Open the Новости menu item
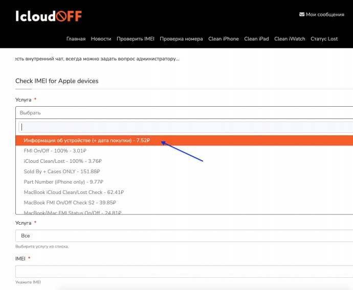This screenshot has width=353, height=290. coord(101,39)
